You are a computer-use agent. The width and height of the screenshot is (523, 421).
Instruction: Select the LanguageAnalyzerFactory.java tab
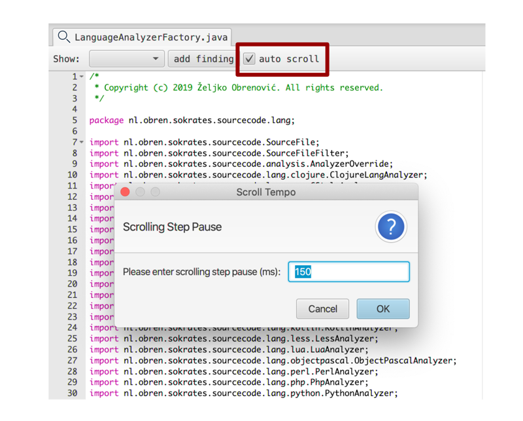tap(150, 37)
